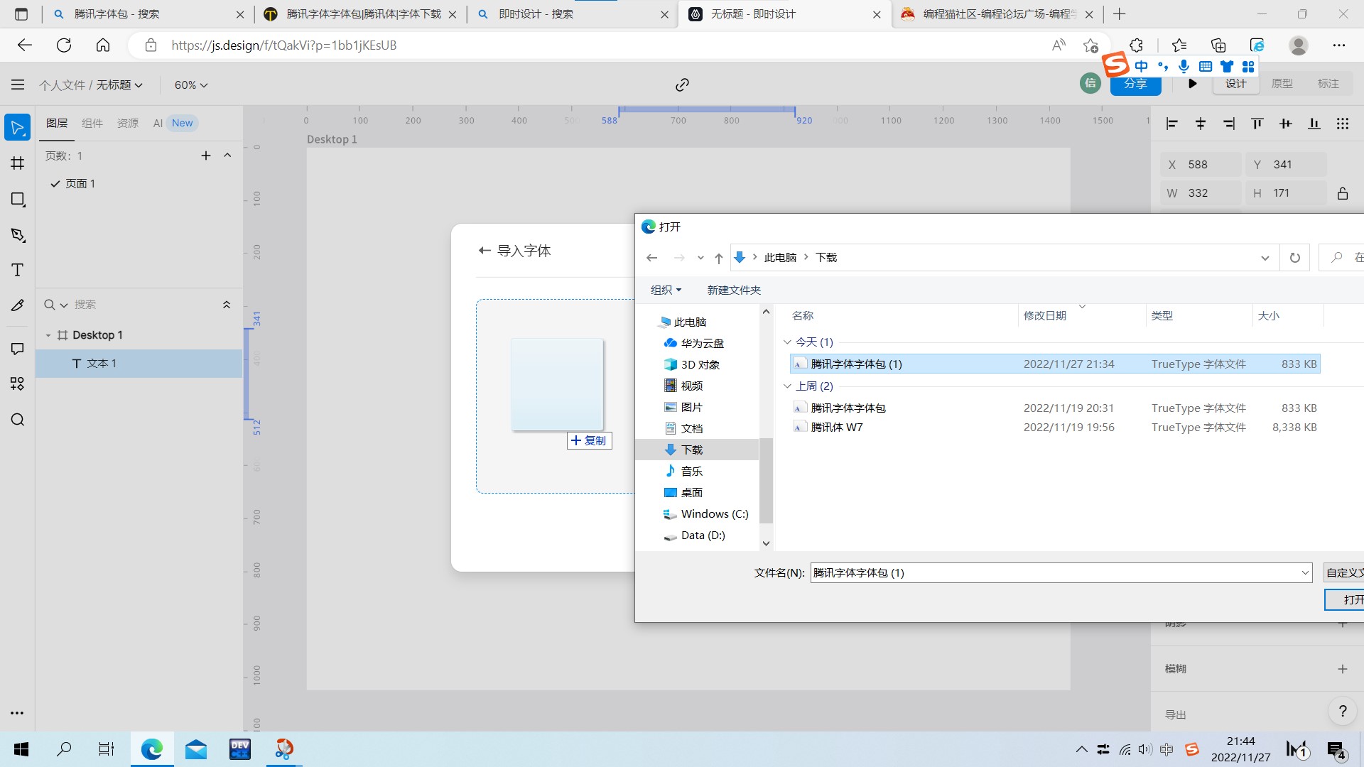Collapse the Desktop 1 layer tree
Viewport: 1364px width, 767px height.
tap(48, 335)
